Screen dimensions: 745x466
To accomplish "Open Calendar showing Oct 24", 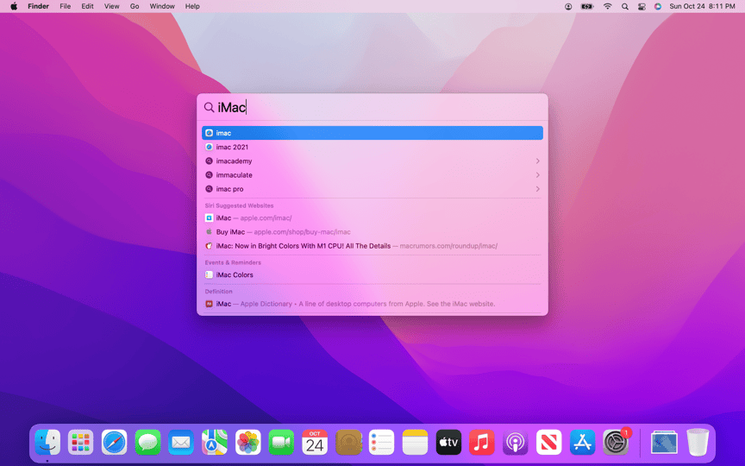I will click(x=315, y=442).
